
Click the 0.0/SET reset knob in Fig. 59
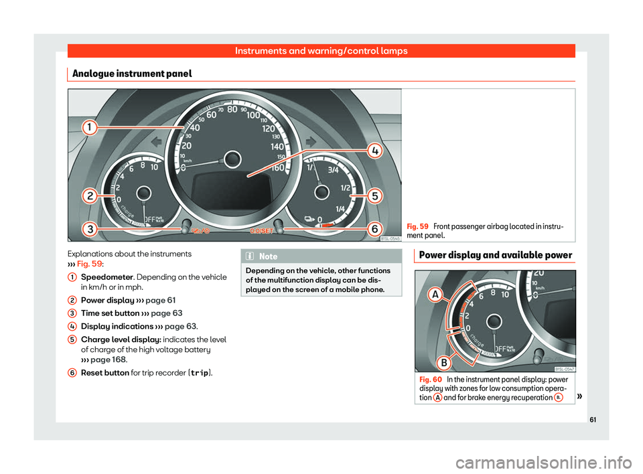(x=279, y=226)
